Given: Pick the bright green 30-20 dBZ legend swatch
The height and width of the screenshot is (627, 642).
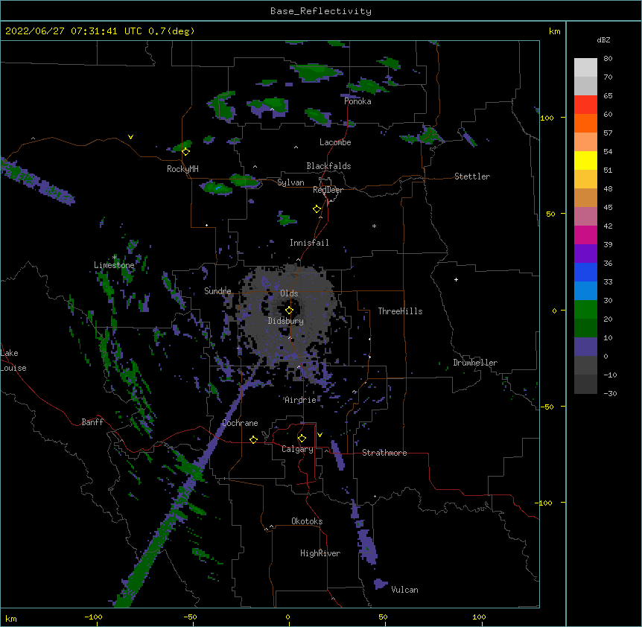Looking at the screenshot, I should click(x=585, y=310).
